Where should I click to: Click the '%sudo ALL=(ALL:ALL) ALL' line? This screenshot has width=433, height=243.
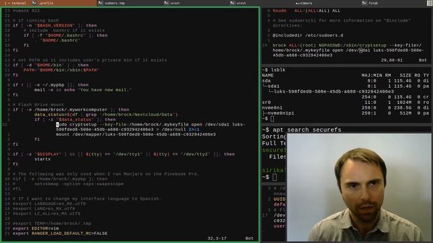pyautogui.click(x=306, y=11)
